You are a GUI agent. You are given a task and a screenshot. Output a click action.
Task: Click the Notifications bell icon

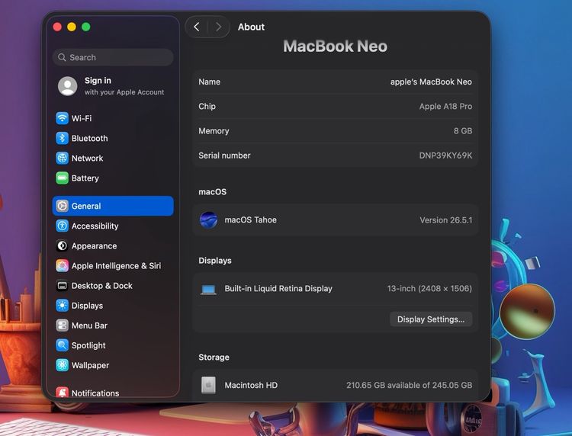[62, 393]
